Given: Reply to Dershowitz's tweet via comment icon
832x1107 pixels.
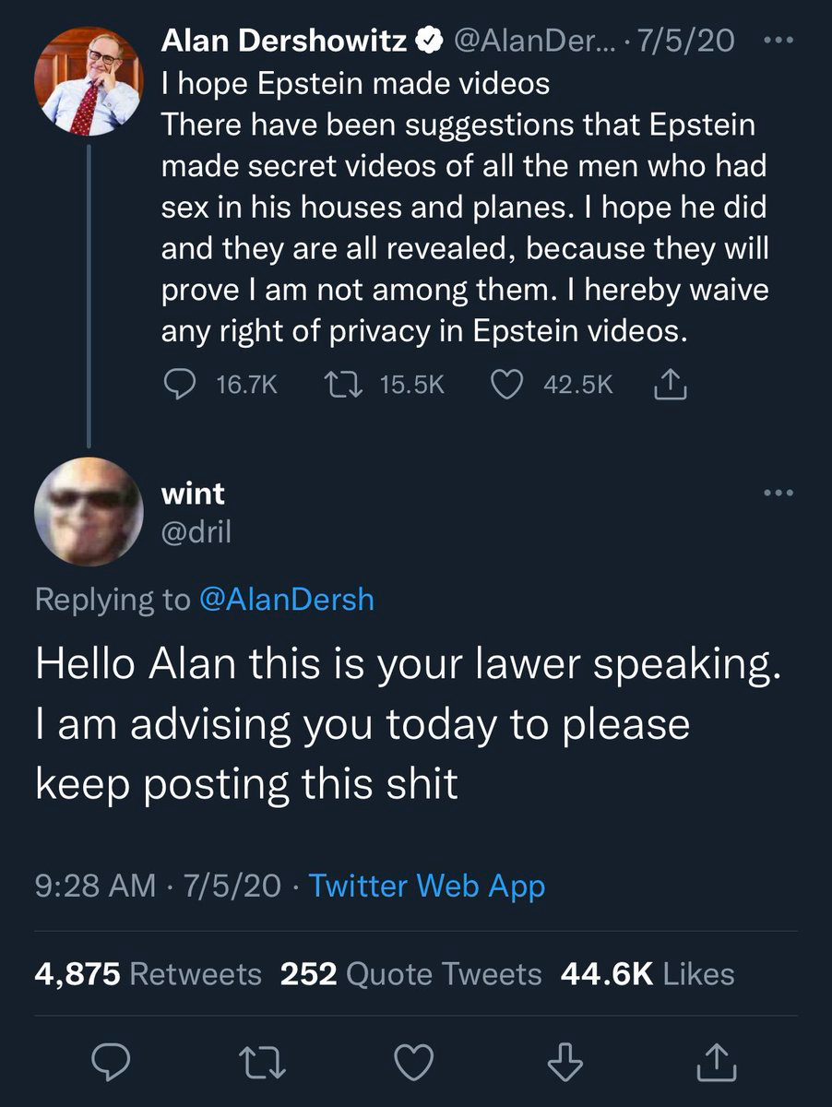Looking at the screenshot, I should pyautogui.click(x=179, y=385).
